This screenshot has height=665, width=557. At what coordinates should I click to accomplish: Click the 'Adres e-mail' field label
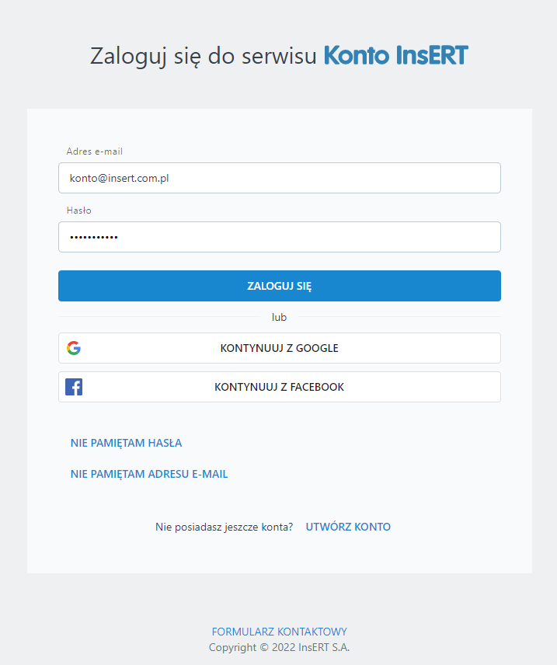pyautogui.click(x=95, y=151)
